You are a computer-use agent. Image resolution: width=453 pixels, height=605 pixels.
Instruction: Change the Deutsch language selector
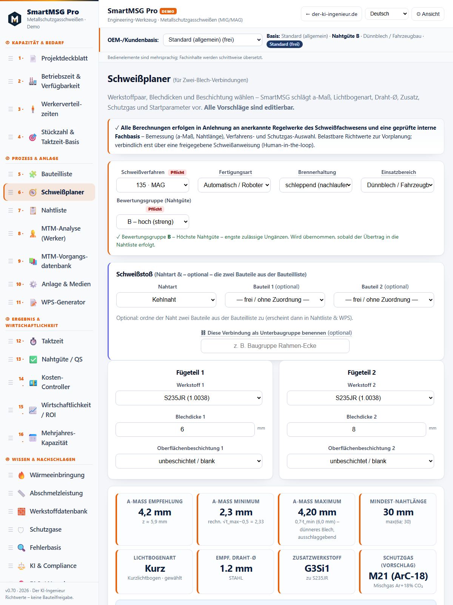point(387,14)
